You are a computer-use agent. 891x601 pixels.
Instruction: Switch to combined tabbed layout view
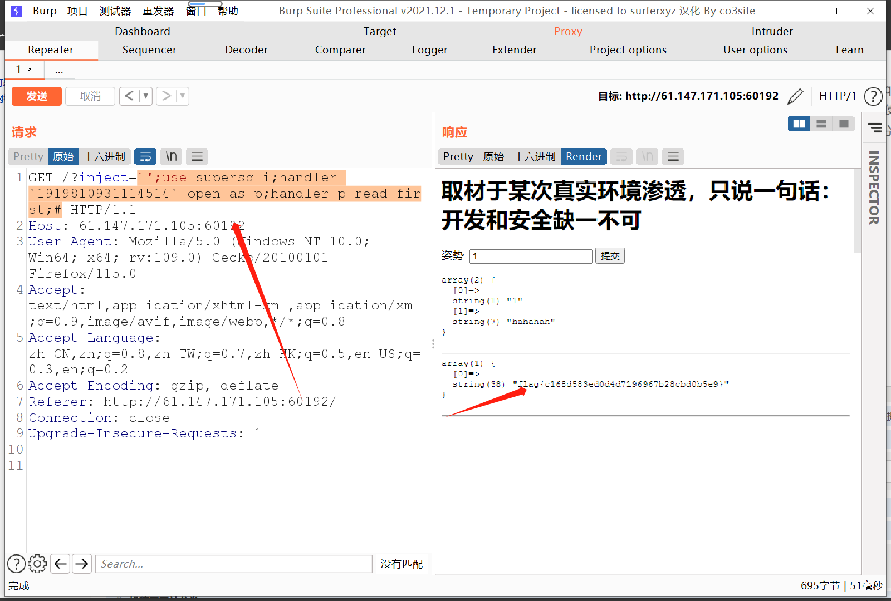[844, 124]
